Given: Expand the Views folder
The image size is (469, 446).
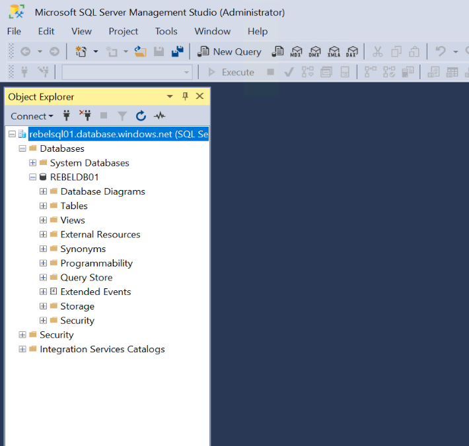Looking at the screenshot, I should click(43, 220).
